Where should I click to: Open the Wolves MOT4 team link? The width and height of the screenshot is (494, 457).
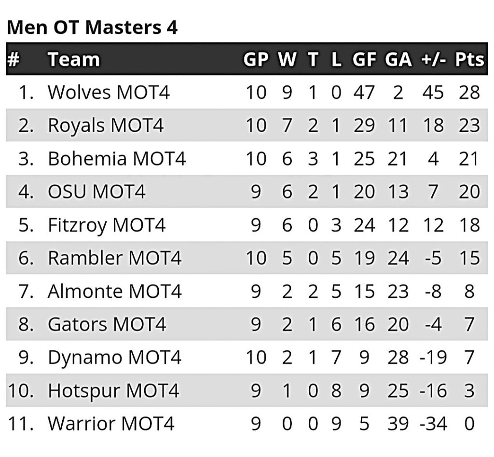click(109, 92)
